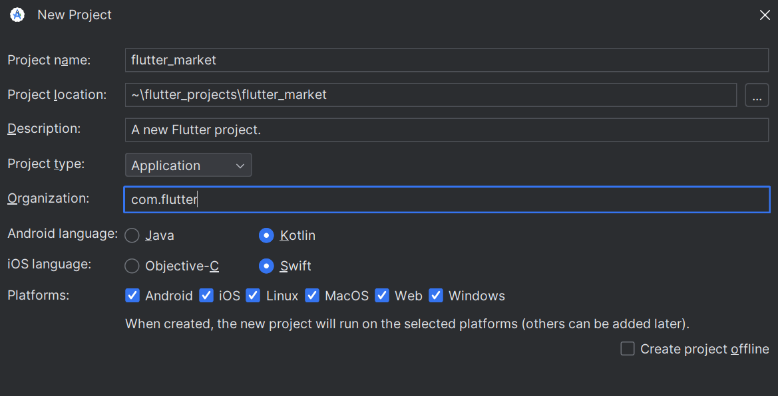Uncheck the MacOS platform checkbox
778x396 pixels.
(x=312, y=296)
